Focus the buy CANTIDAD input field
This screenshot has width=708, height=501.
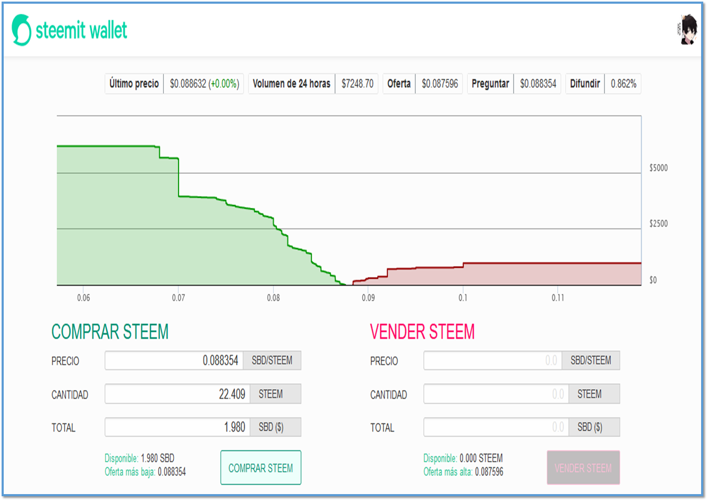pos(177,394)
